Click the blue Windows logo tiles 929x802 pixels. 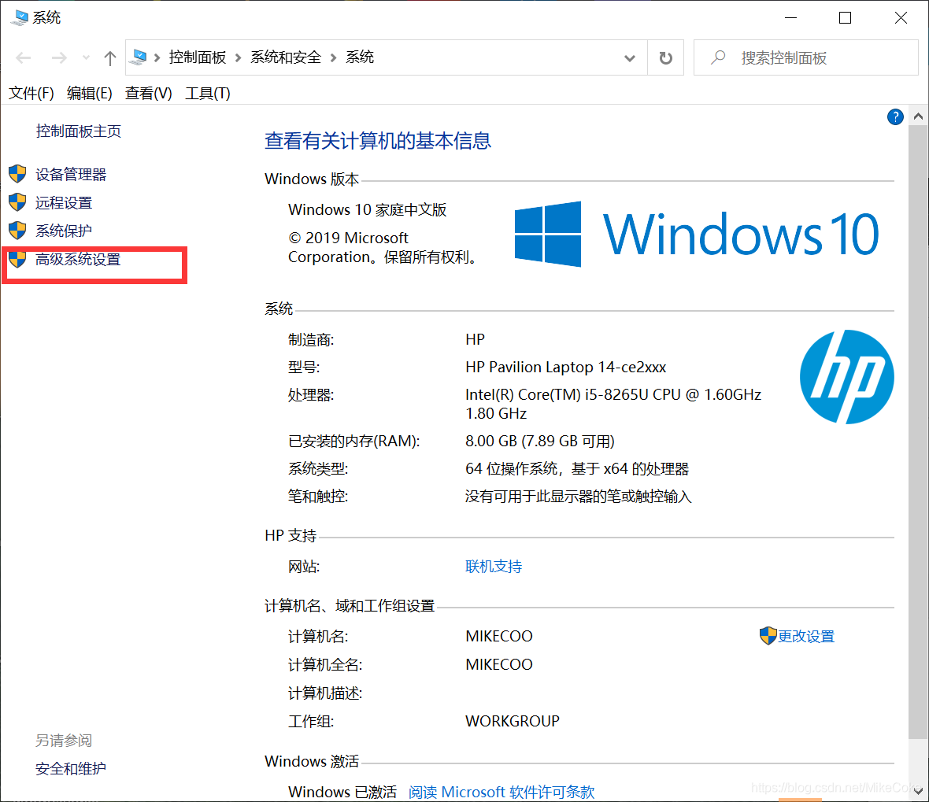(547, 234)
